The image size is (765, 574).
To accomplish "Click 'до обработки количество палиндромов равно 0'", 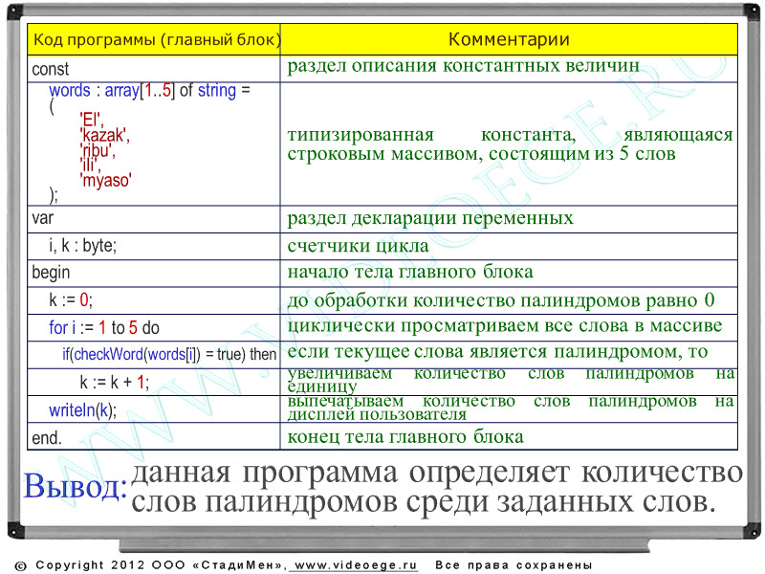I will (501, 300).
